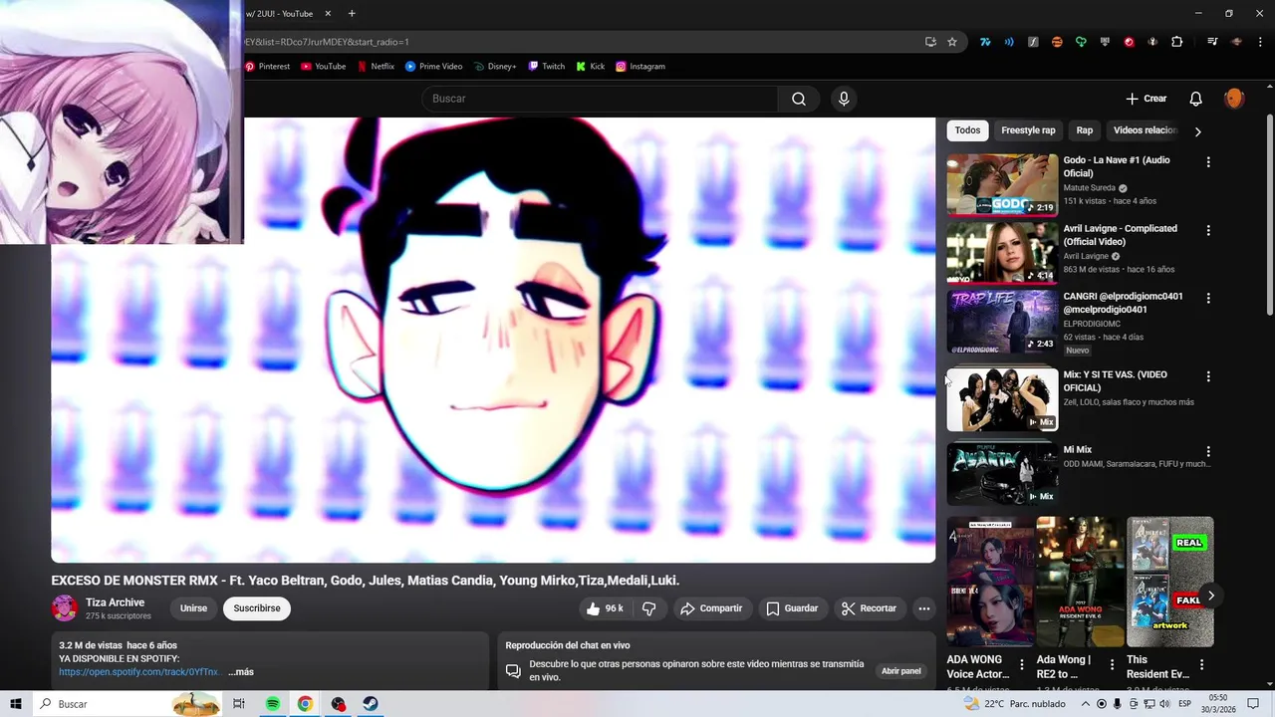1275x717 pixels.
Task: Open Godo - La Nave #1 thumbnail
Action: [x=1002, y=184]
